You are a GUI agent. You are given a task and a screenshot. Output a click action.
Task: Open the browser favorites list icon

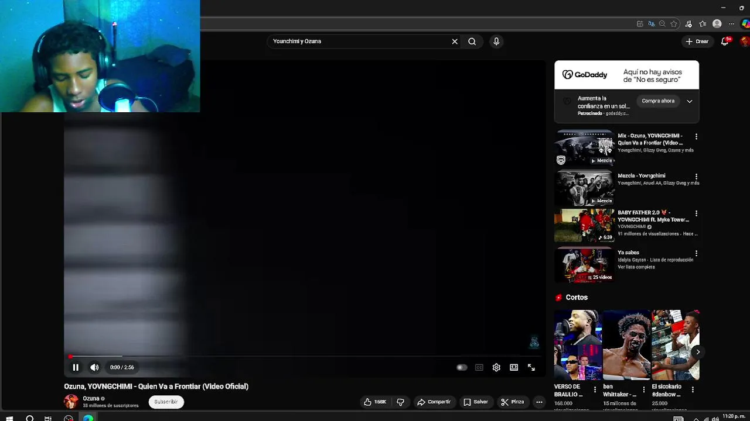pos(703,24)
